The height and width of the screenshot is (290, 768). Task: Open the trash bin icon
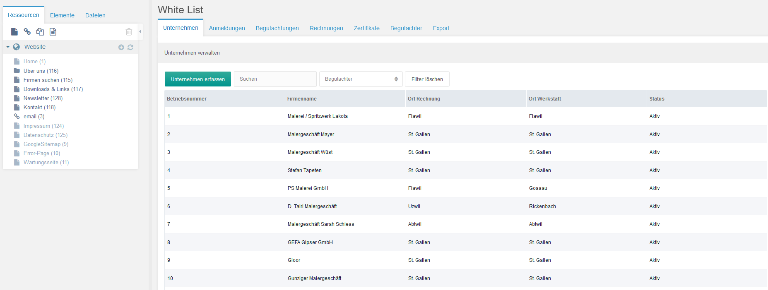point(129,32)
